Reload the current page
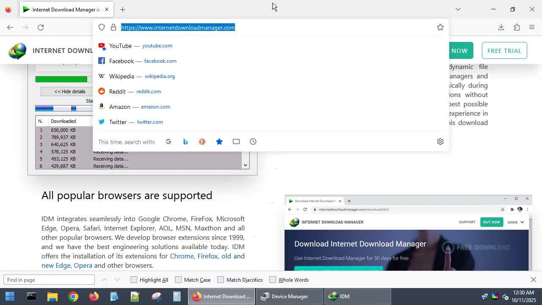The width and height of the screenshot is (542, 305). [41, 27]
